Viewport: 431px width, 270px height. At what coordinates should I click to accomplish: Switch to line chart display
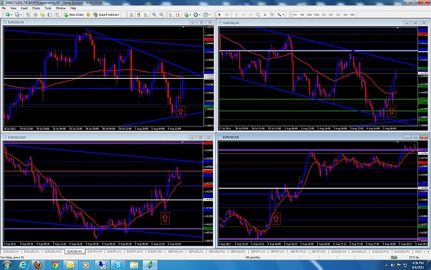click(146, 15)
